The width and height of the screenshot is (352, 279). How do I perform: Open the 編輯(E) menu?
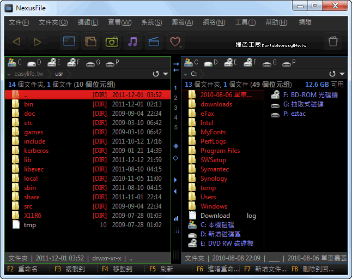click(x=88, y=22)
